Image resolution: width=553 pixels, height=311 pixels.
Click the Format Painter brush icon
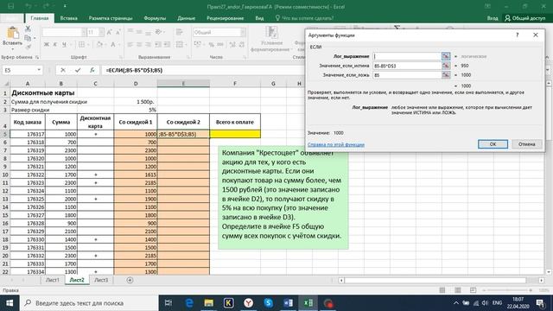(28, 47)
